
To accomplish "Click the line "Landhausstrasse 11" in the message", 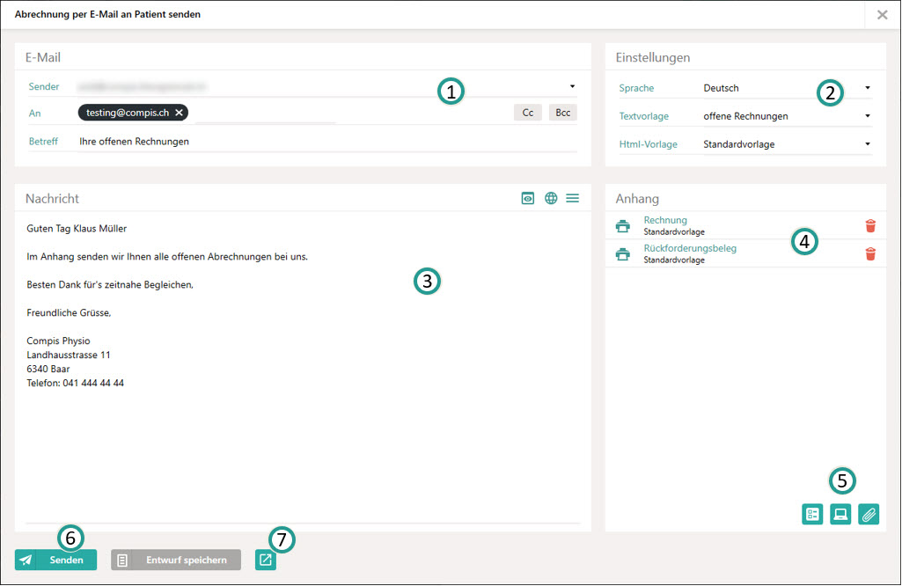I will (x=69, y=355).
